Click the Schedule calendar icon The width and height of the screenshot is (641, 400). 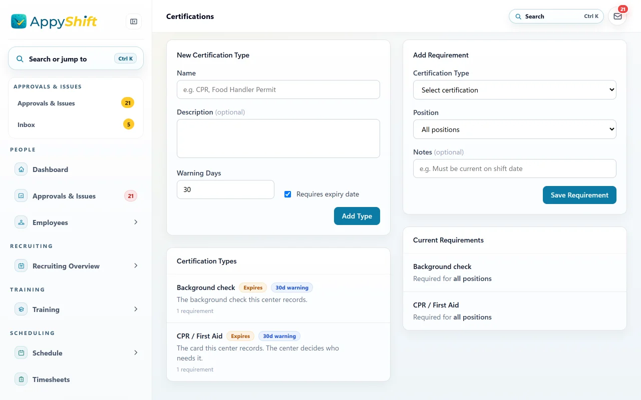point(21,353)
